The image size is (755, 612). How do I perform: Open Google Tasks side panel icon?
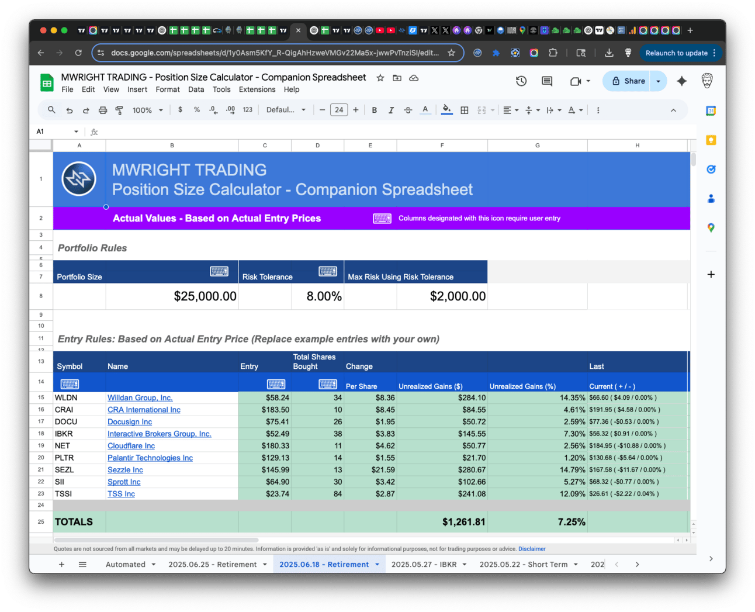pos(711,169)
